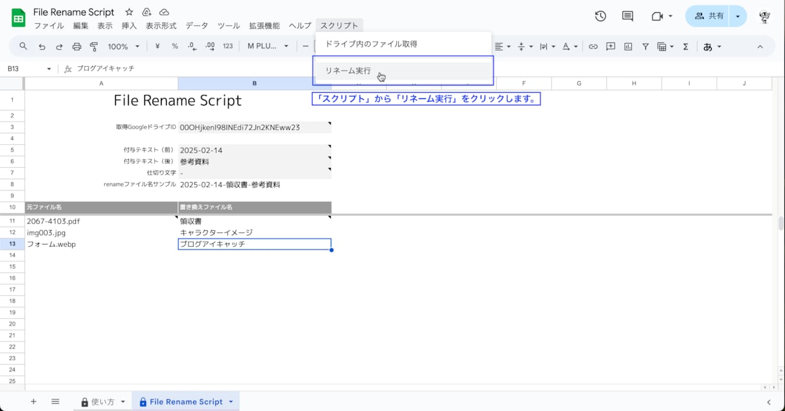The height and width of the screenshot is (411, 785).
Task: Select the paint format roller icon
Action: [x=94, y=46]
